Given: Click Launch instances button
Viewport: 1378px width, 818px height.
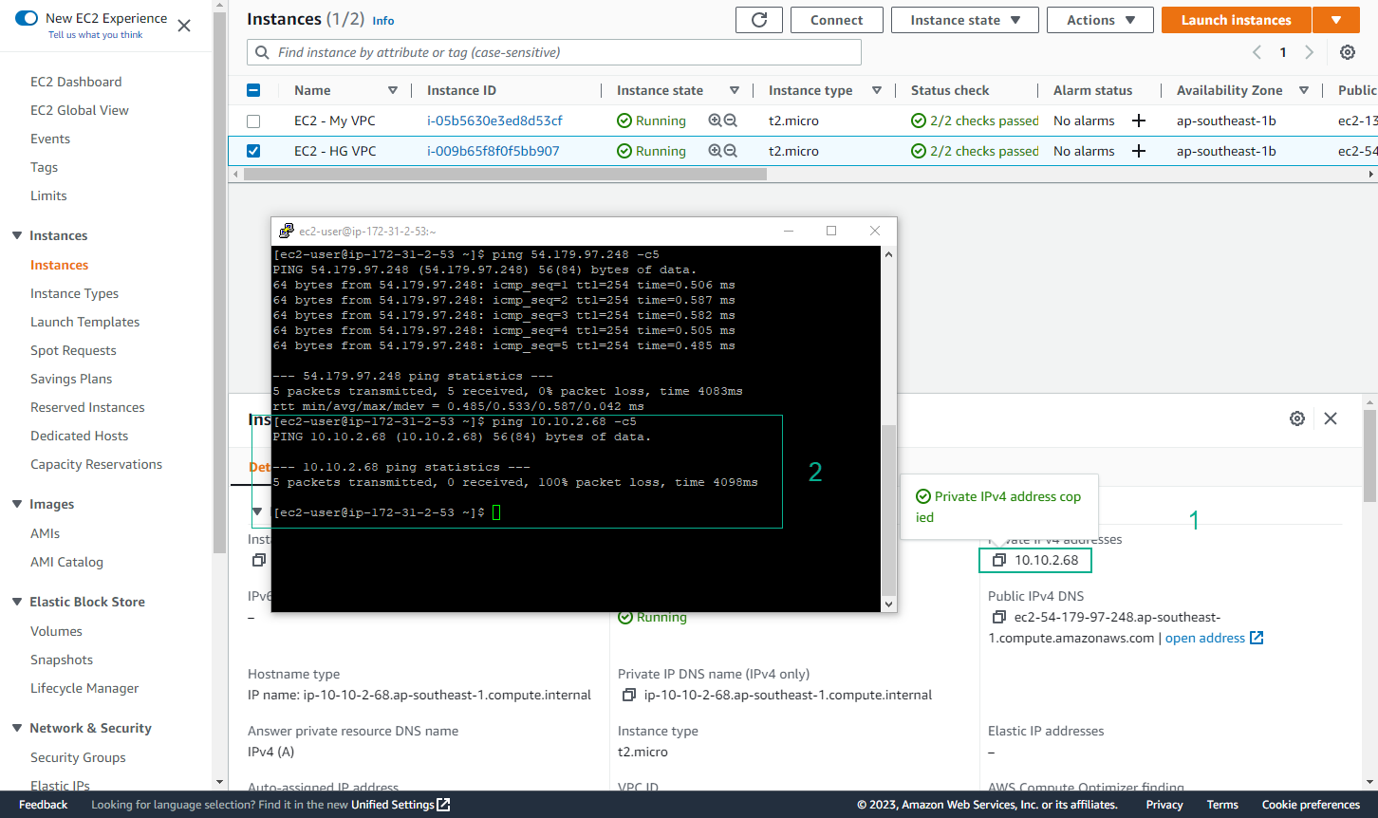Looking at the screenshot, I should [1236, 20].
